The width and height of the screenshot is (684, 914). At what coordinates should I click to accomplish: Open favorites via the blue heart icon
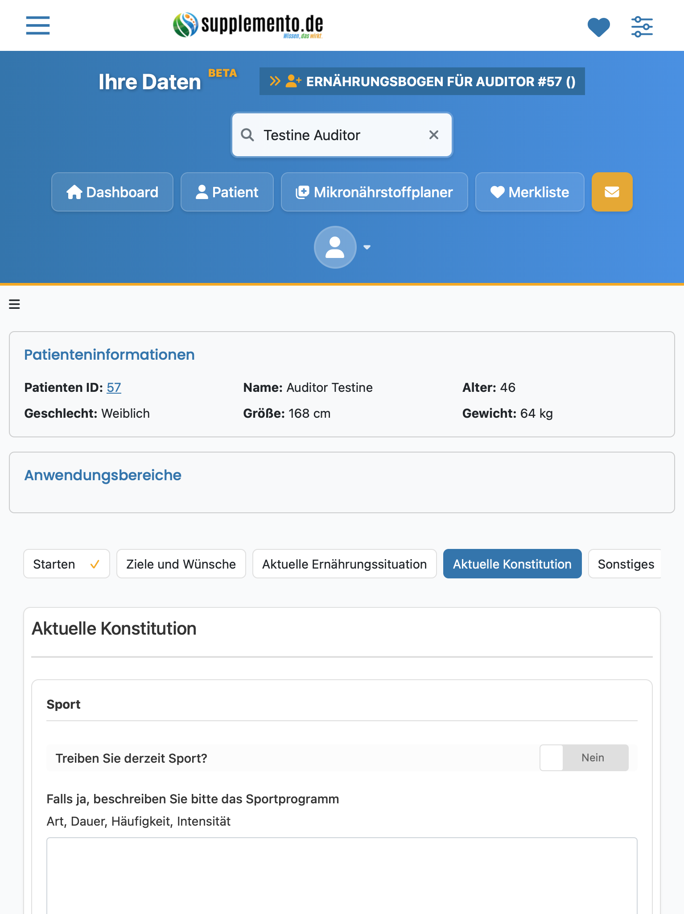pyautogui.click(x=598, y=27)
